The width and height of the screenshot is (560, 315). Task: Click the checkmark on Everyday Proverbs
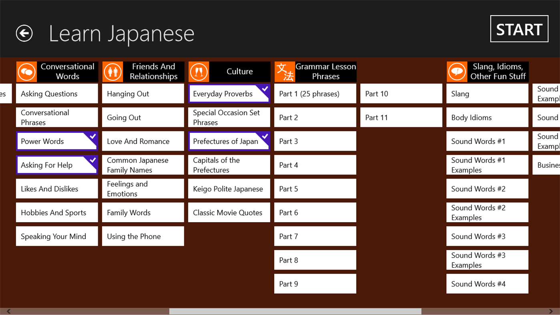coord(265,88)
